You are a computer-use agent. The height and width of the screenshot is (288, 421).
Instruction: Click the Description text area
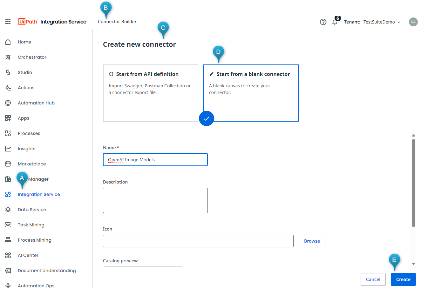click(155, 200)
